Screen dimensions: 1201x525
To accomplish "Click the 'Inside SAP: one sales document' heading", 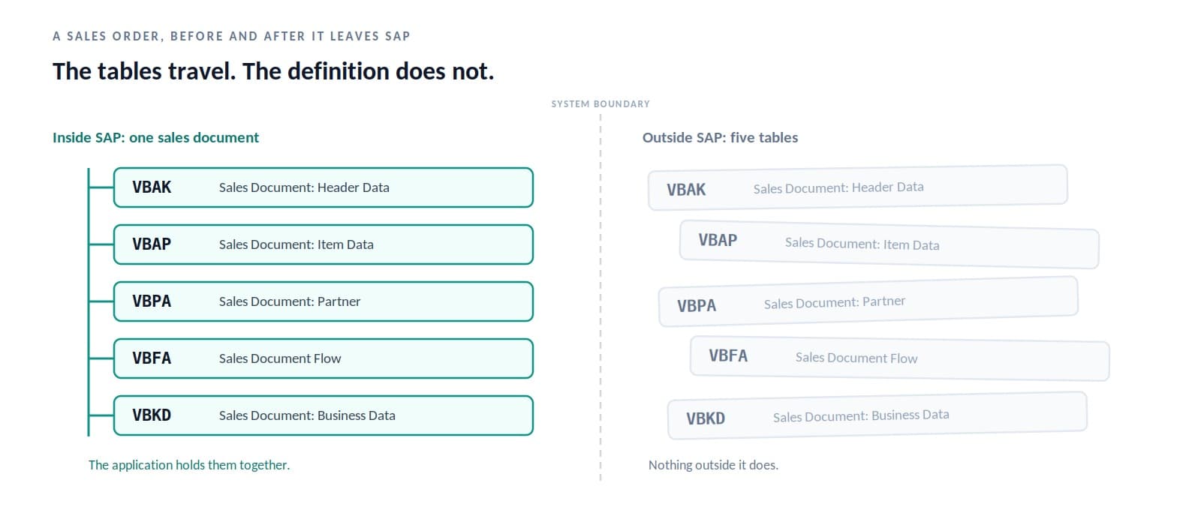I will (155, 137).
